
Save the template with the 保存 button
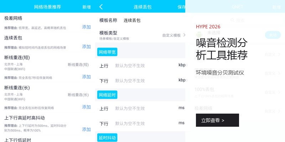pyautogui.click(x=181, y=7)
